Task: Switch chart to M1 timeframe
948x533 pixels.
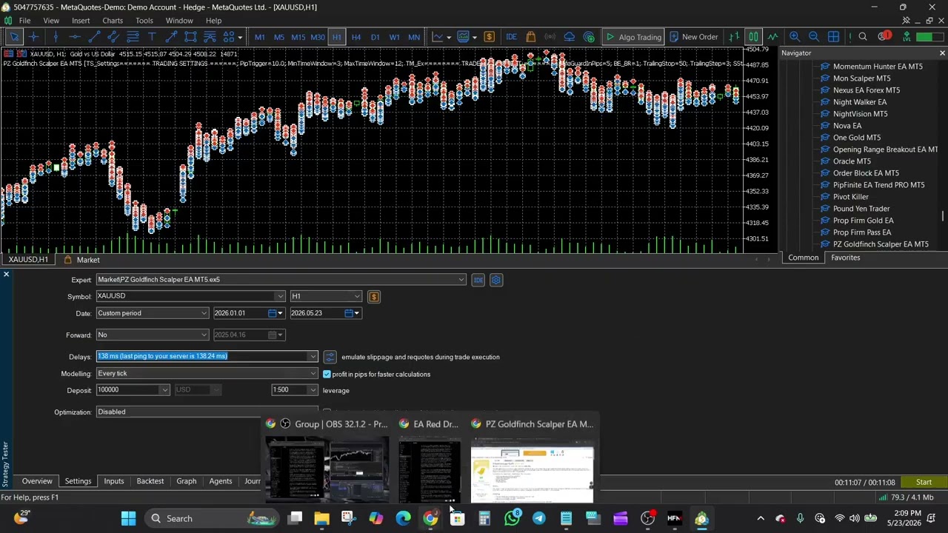Action: tap(260, 37)
